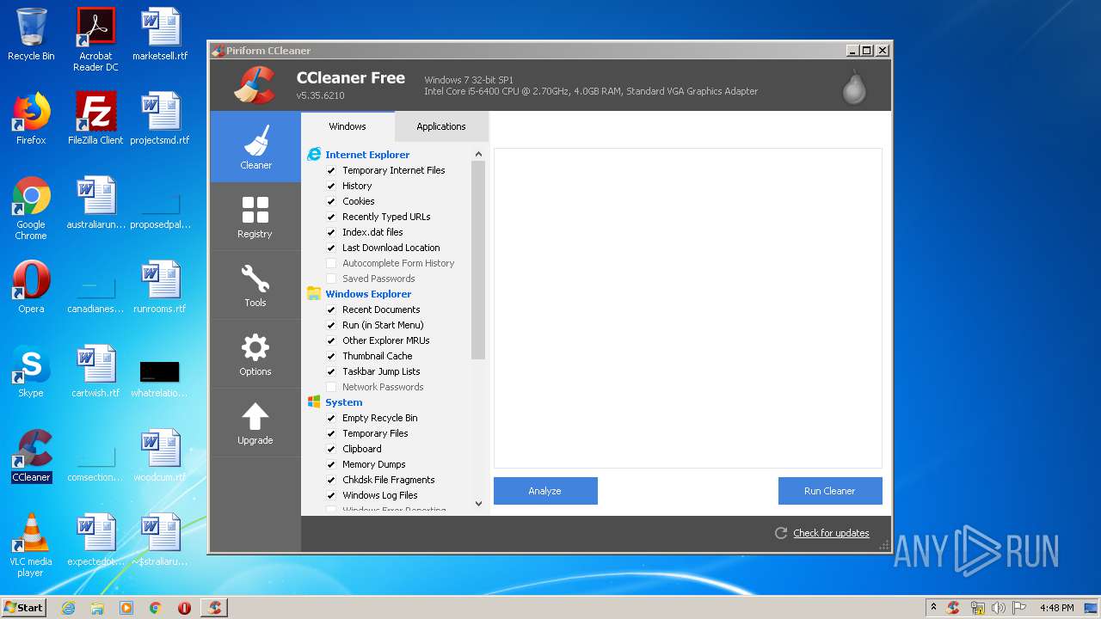Viewport: 1101px width, 619px height.
Task: Switch to the Applications tab
Action: tap(441, 126)
